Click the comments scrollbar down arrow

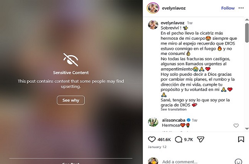click(247, 129)
